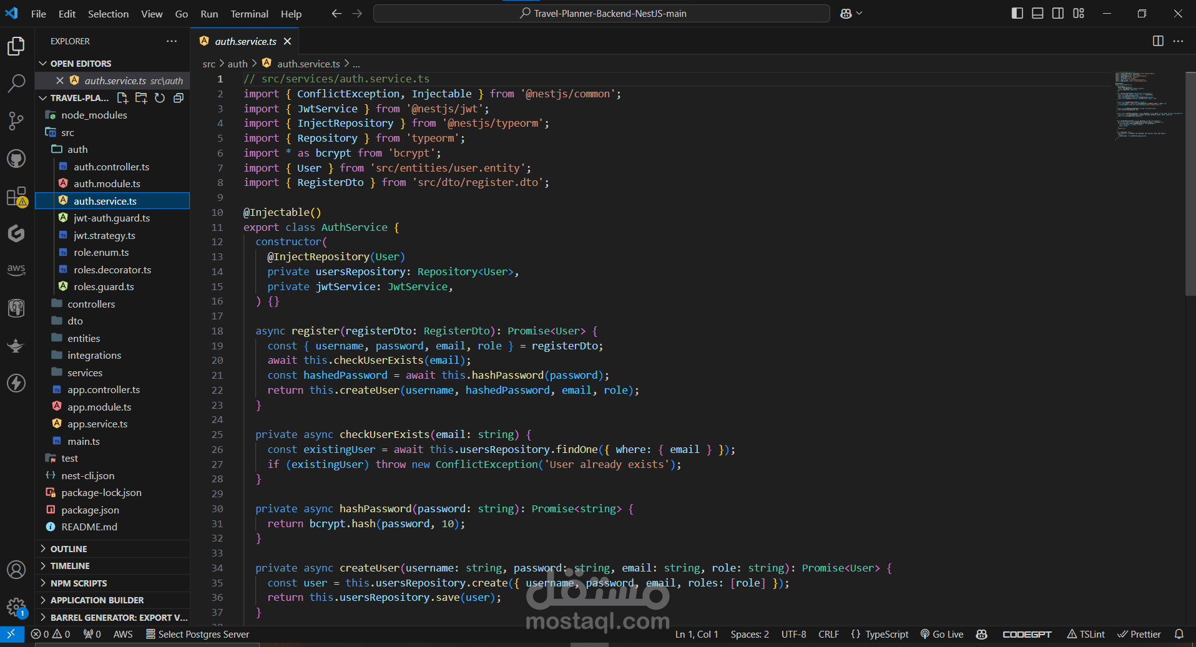1196x647 pixels.
Task: Click Select Postgres Server in status bar
Action: tap(198, 634)
